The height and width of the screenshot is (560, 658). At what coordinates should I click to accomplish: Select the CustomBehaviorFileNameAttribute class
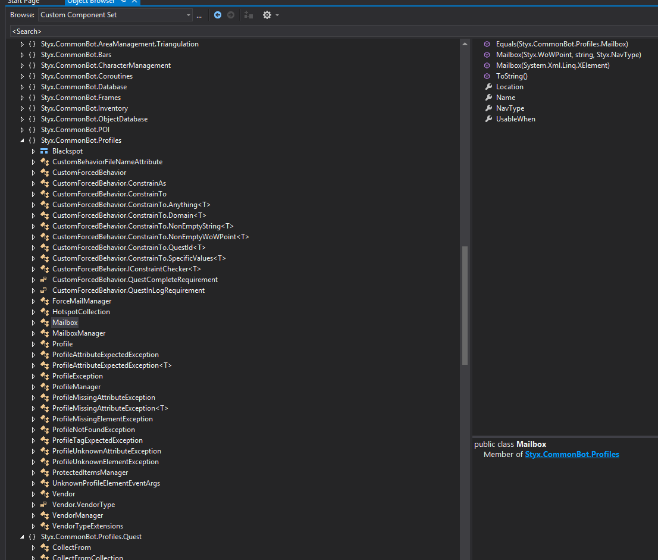coord(108,162)
